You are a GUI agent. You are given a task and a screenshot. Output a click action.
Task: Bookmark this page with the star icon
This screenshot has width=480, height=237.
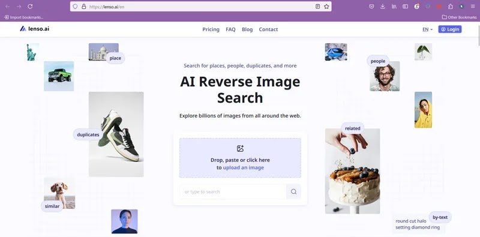pyautogui.click(x=326, y=7)
